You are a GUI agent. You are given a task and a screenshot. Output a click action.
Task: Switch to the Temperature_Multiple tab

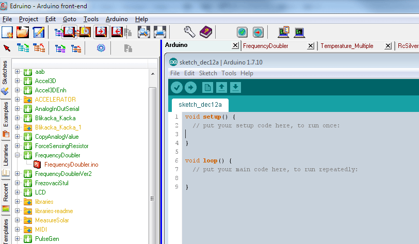pyautogui.click(x=347, y=46)
